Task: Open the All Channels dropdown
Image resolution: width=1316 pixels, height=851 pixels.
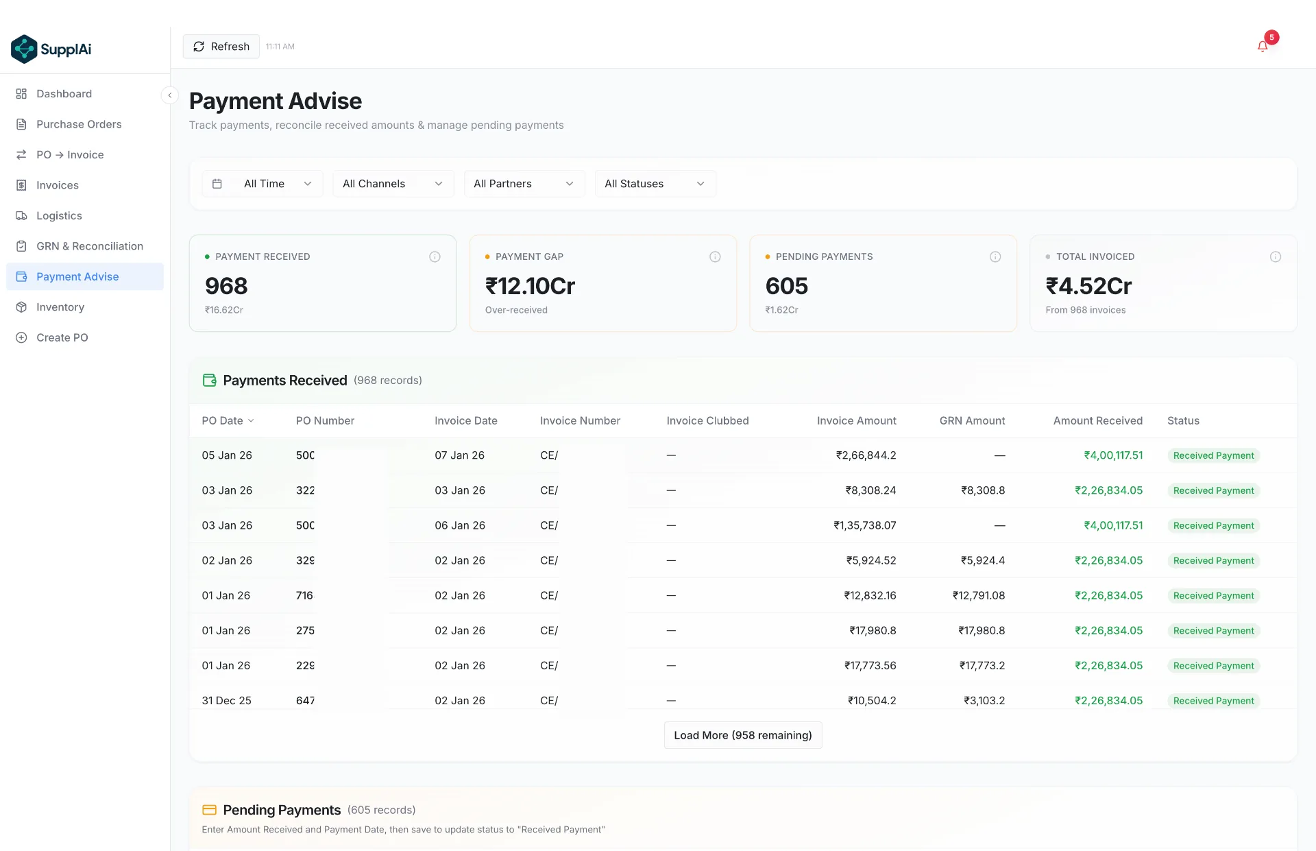Action: [x=393, y=184]
